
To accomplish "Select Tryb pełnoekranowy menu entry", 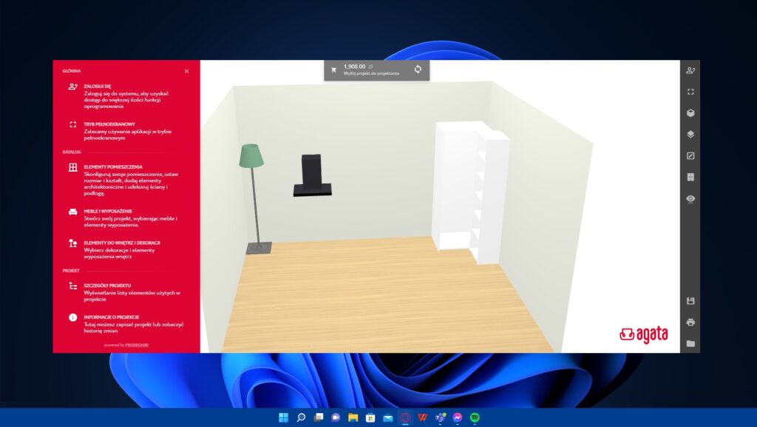I will tap(126, 131).
